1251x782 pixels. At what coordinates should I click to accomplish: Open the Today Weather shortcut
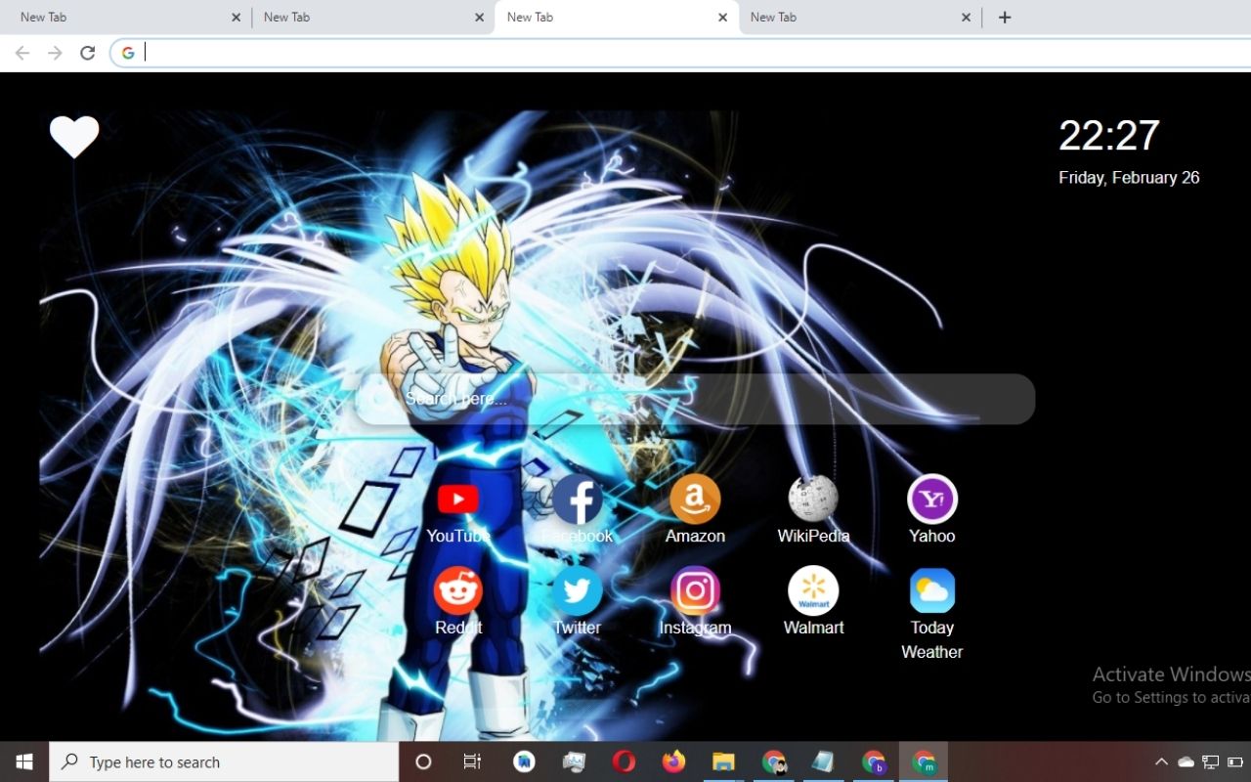pos(931,614)
